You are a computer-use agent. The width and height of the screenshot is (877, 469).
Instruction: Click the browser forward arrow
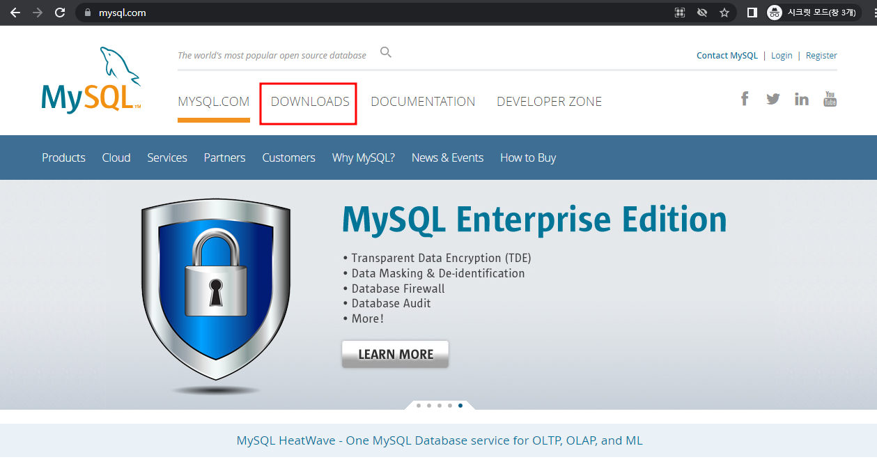(38, 13)
